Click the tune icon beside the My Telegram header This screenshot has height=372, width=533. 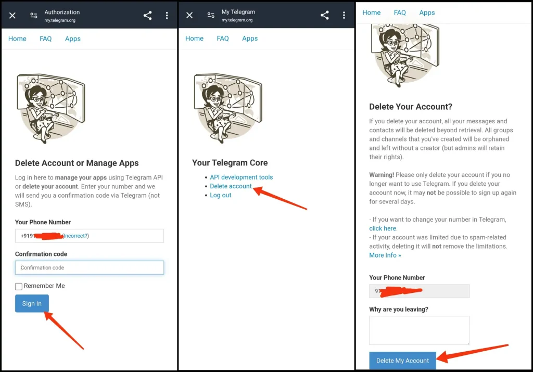[210, 15]
